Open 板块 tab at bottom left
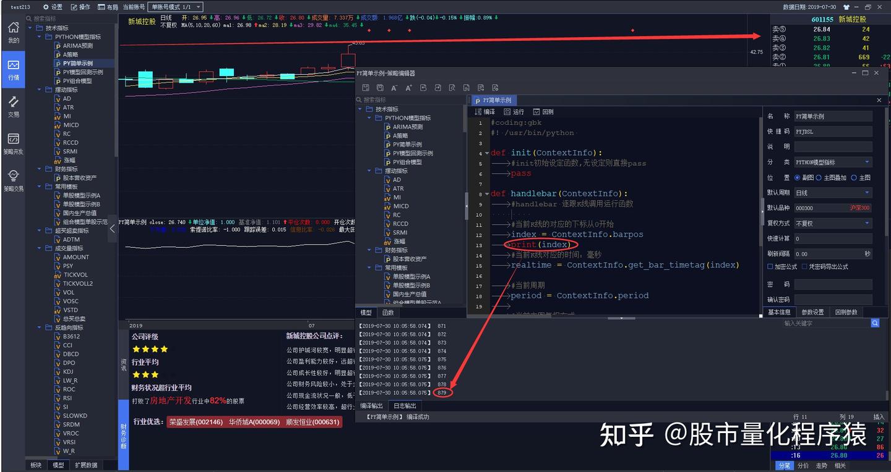891x472 pixels. 36,465
